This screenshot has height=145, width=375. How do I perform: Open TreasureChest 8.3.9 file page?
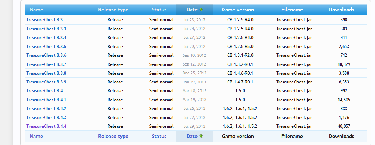(46, 82)
